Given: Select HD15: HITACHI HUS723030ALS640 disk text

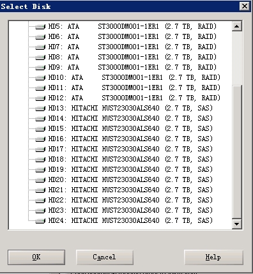Looking at the screenshot, I should 130,128.
